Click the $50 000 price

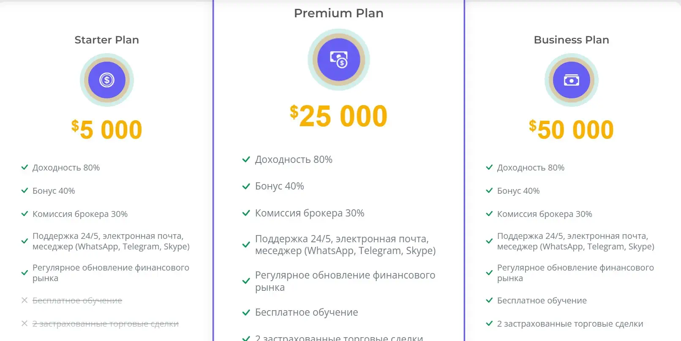pyautogui.click(x=572, y=129)
